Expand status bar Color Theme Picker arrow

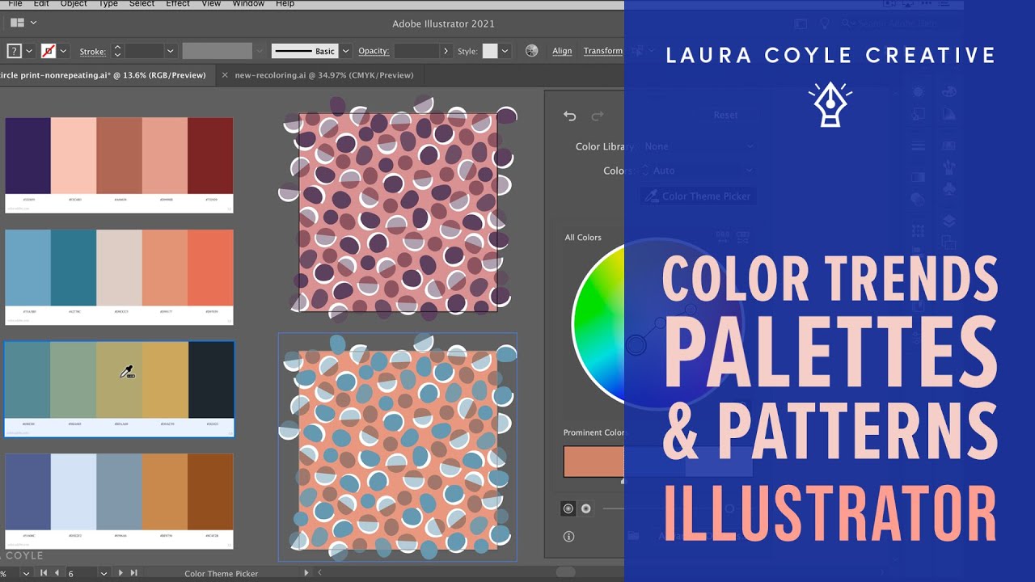[x=306, y=573]
